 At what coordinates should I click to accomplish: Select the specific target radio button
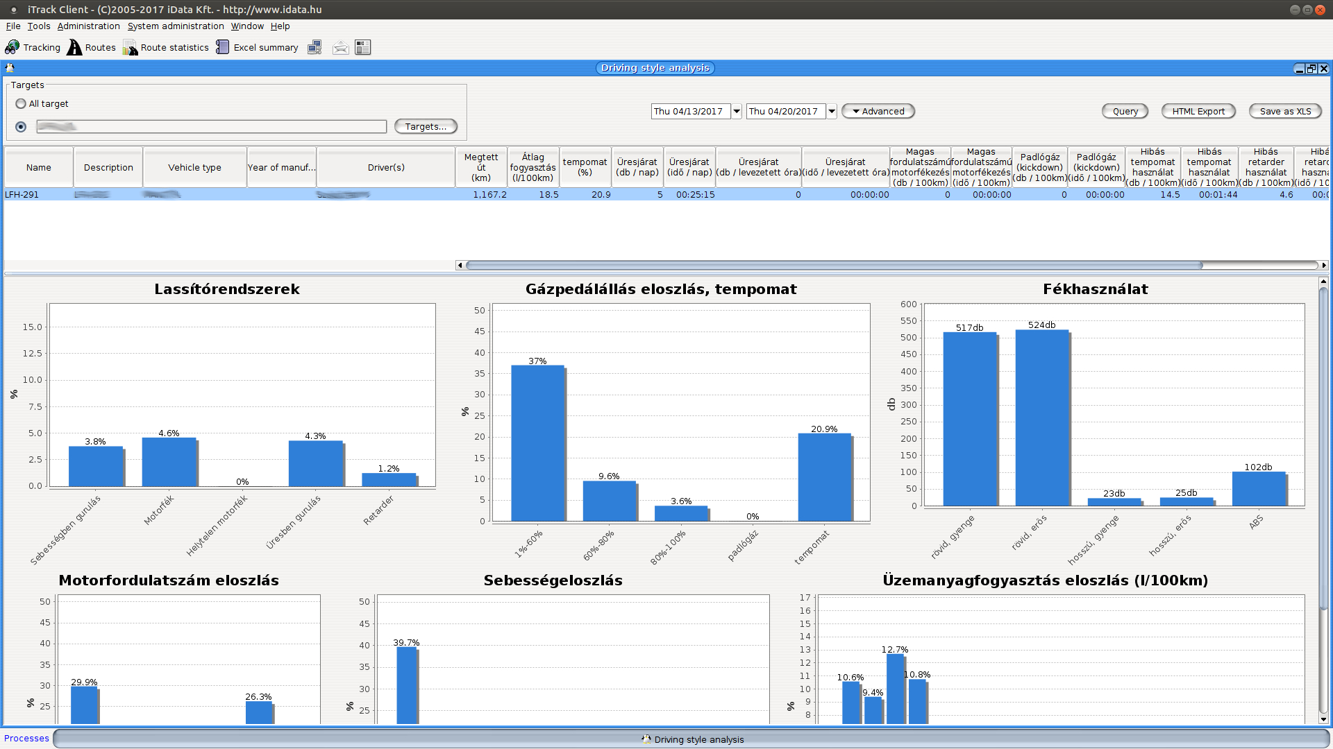click(x=21, y=127)
